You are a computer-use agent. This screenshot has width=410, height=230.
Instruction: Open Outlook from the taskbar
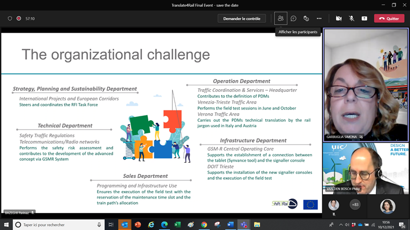pyautogui.click(x=125, y=225)
